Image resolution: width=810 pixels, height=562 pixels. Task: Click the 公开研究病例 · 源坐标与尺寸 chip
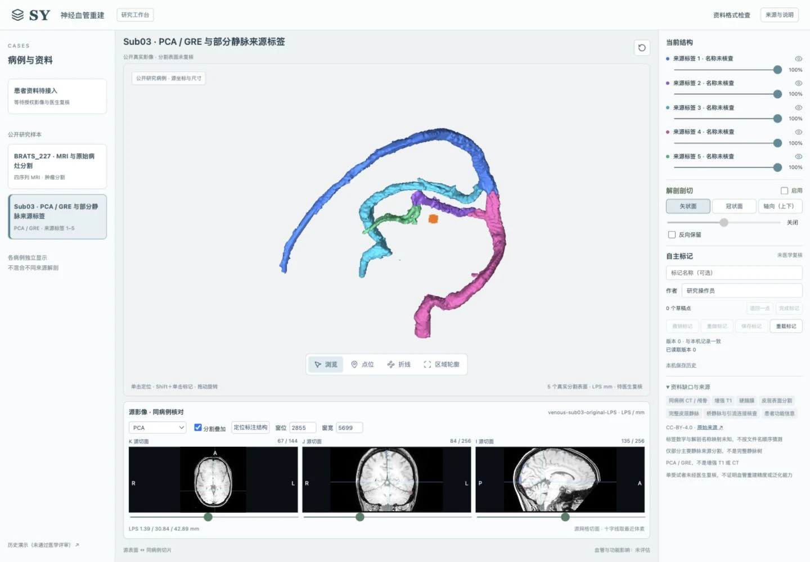click(x=169, y=78)
